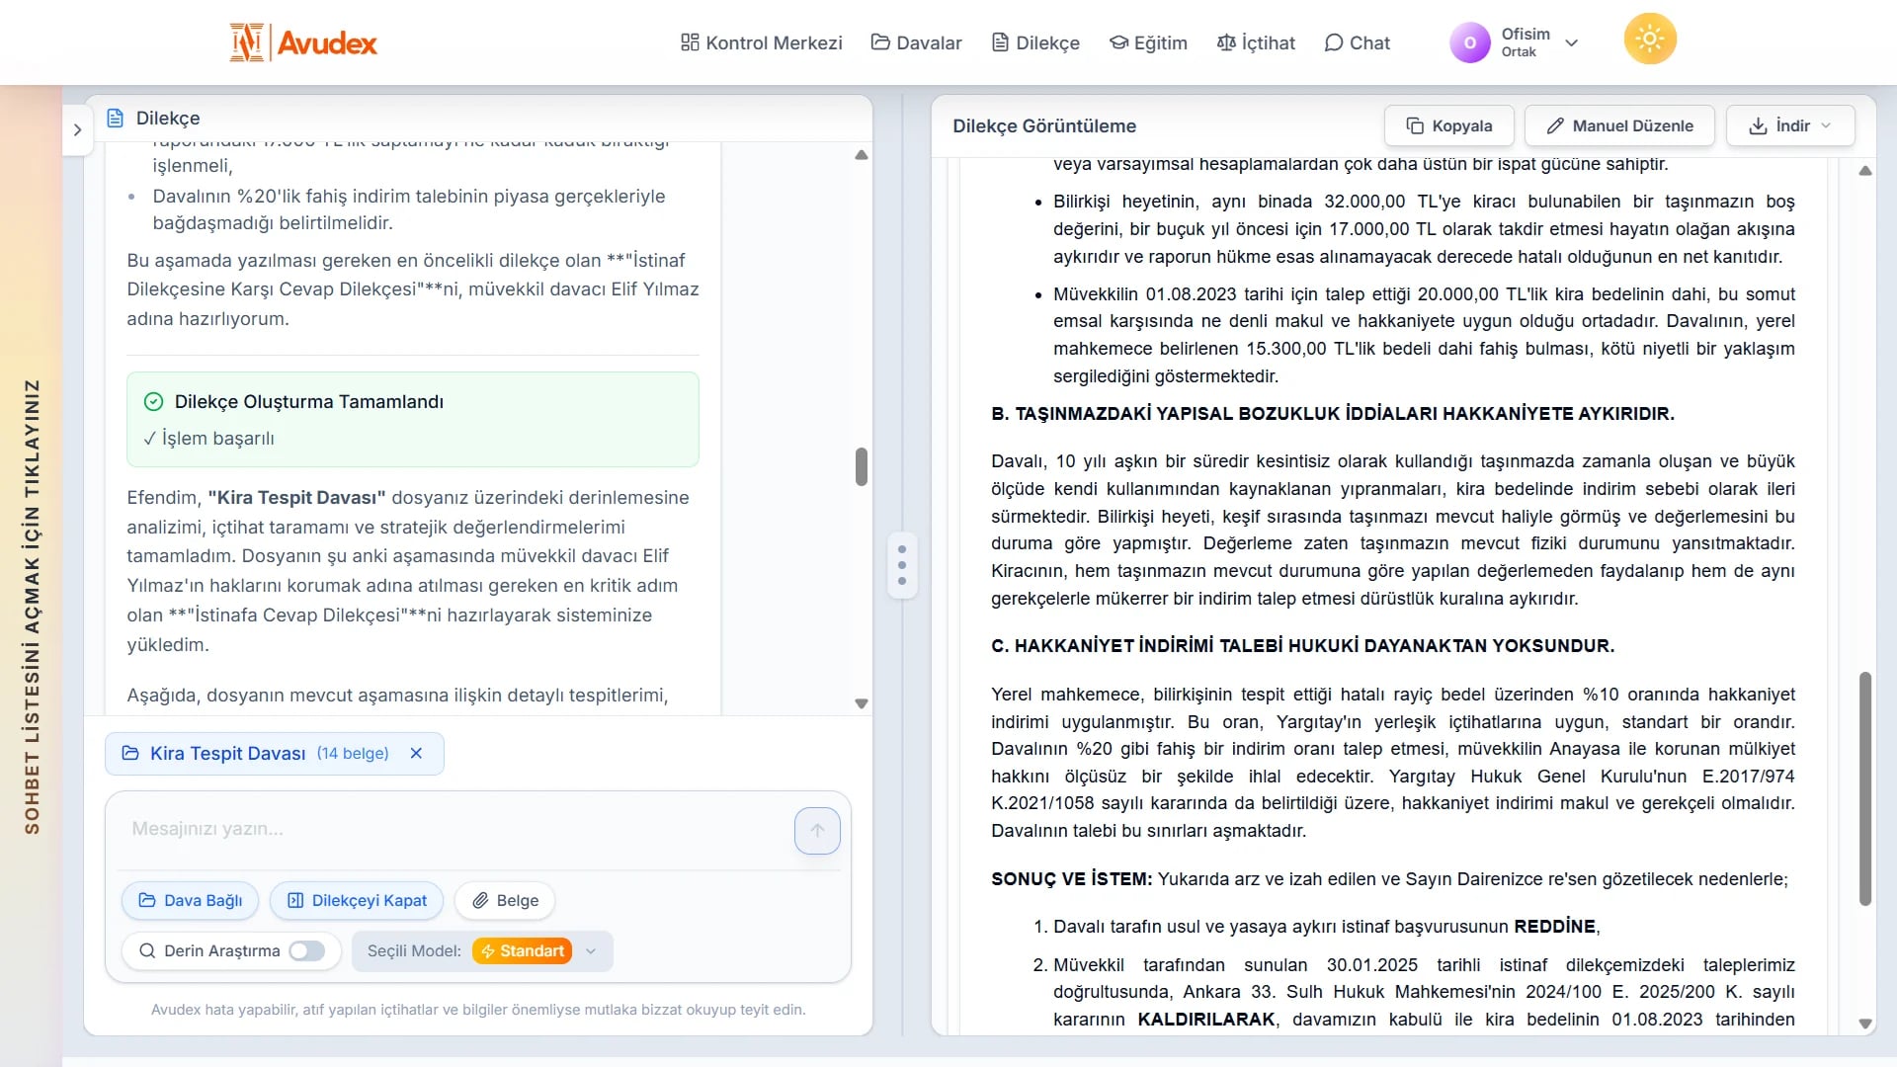1897x1067 pixels.
Task: Open the Chat menu item
Action: coord(1359,42)
